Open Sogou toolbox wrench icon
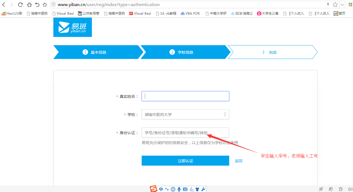This screenshot has height=192, width=353. 203,189
